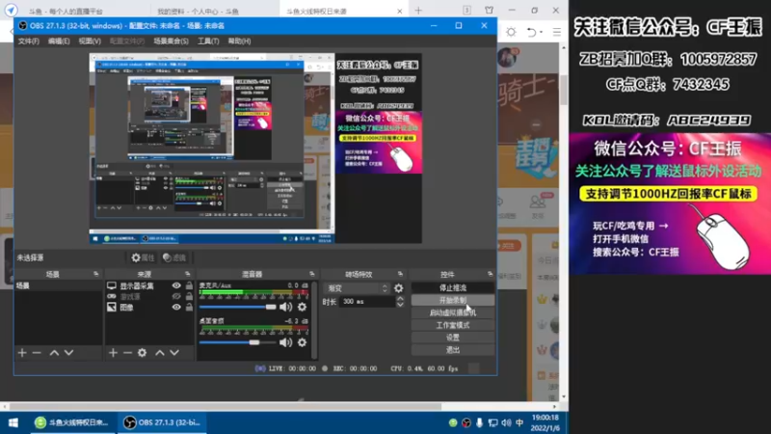The height and width of the screenshot is (434, 771).
Task: Click browser undo closed tab icon
Action: [532, 32]
